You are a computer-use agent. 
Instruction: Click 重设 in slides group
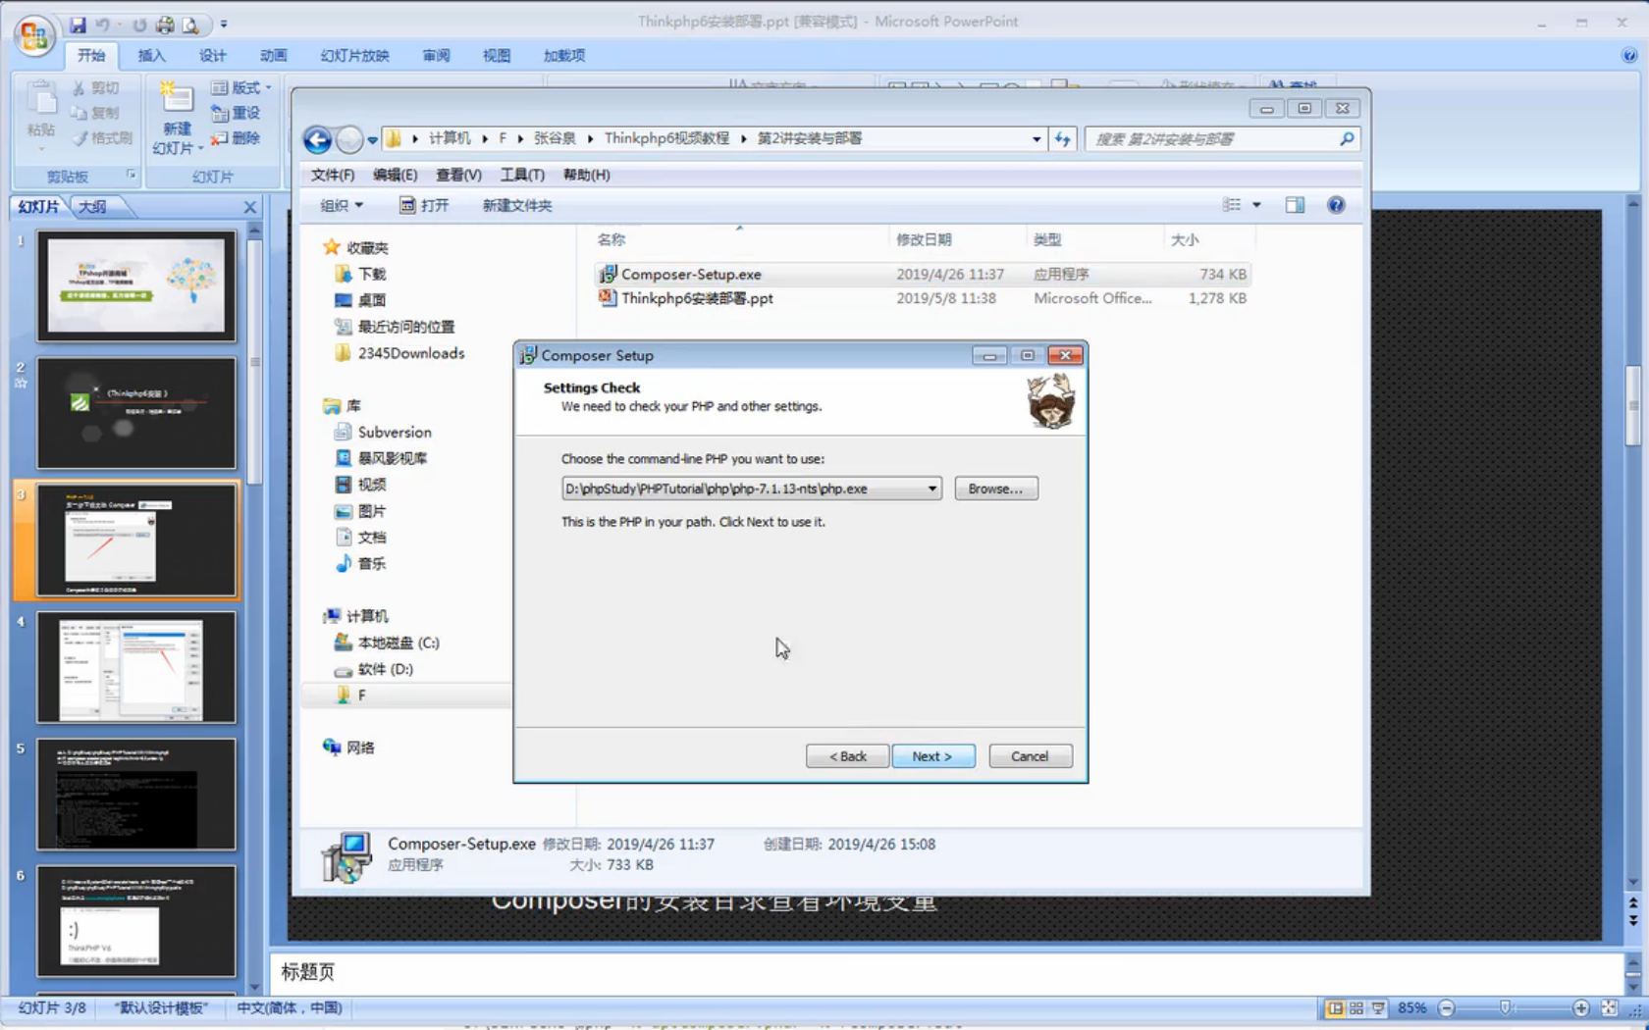[x=236, y=113]
